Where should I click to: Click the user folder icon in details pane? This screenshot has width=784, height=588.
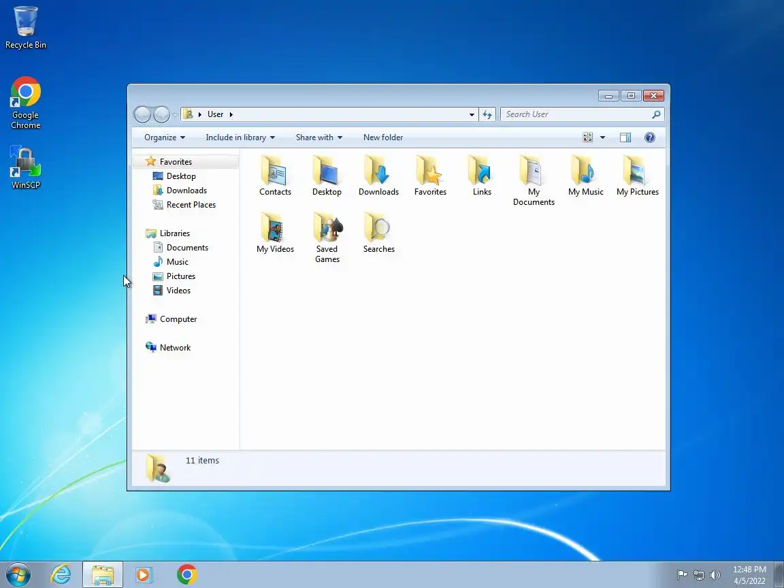(x=157, y=468)
